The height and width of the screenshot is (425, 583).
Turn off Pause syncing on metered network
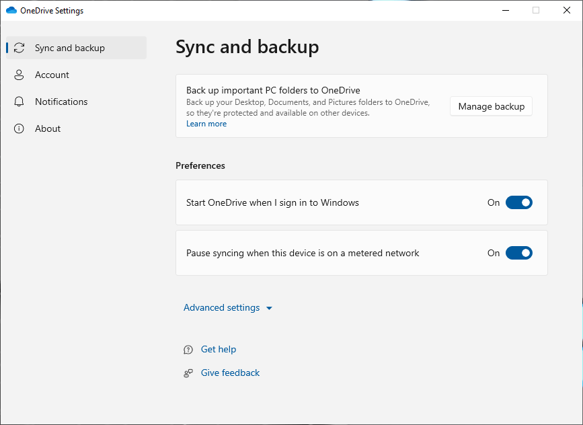[x=518, y=253]
